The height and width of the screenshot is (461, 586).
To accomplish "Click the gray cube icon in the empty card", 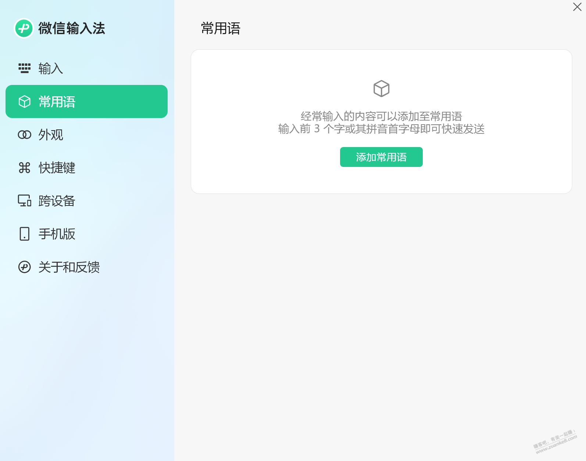I will pos(381,89).
